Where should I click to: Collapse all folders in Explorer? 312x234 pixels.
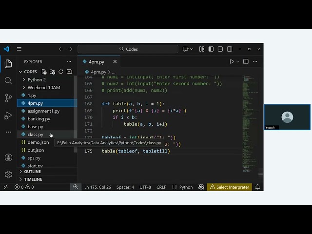(x=69, y=72)
